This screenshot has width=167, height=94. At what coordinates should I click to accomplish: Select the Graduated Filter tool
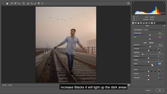[39, 3]
